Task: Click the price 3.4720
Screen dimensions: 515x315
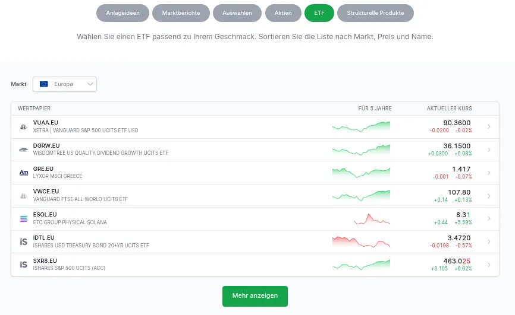Action: click(459, 238)
